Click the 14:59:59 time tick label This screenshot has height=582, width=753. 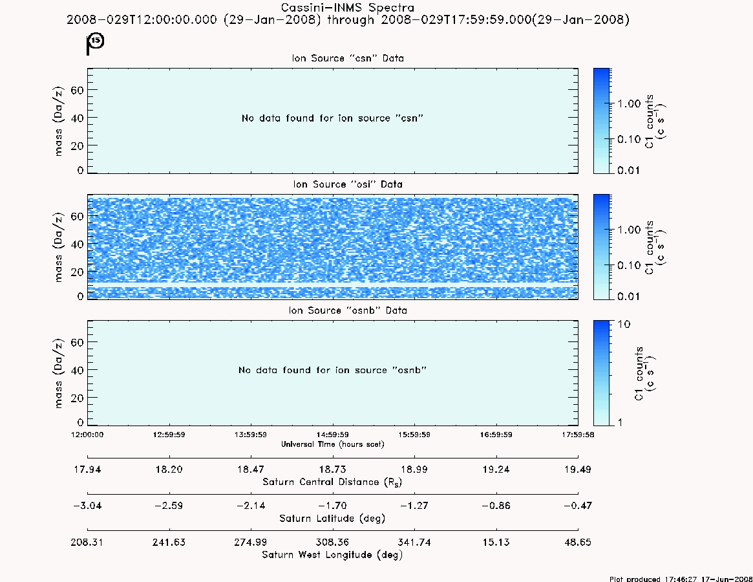point(332,435)
